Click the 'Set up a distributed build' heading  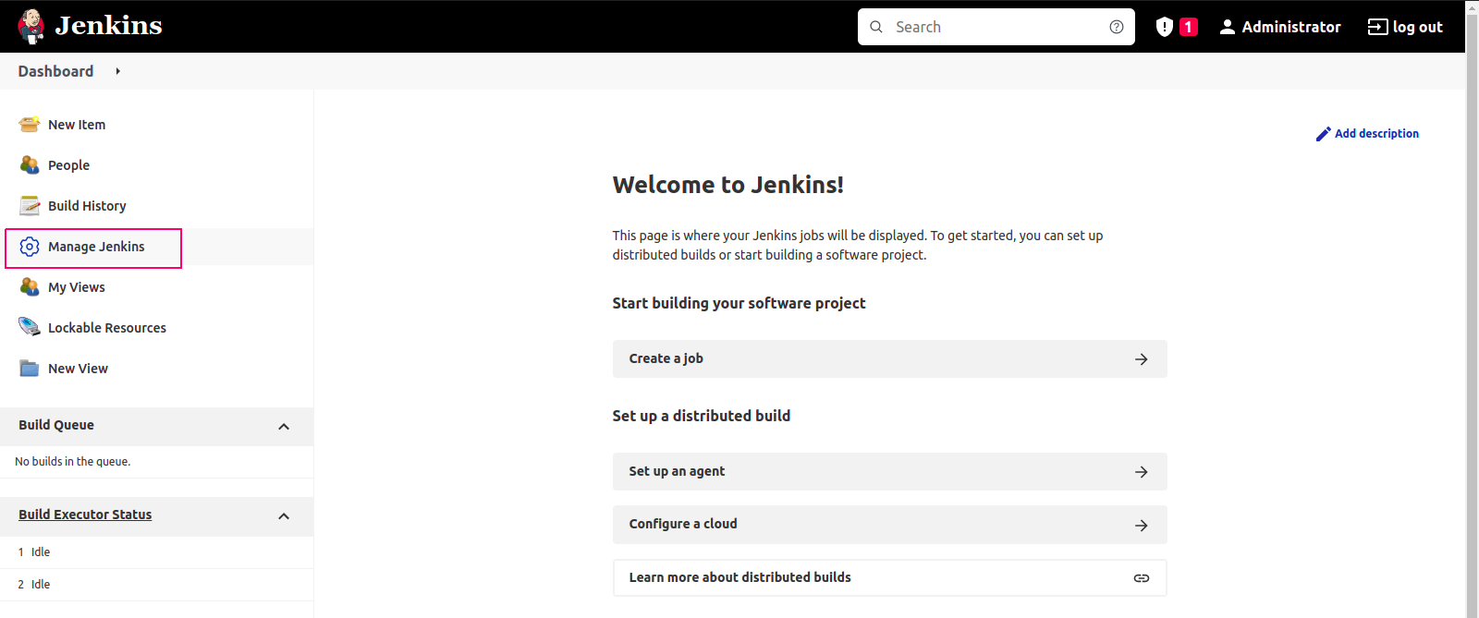[701, 416]
